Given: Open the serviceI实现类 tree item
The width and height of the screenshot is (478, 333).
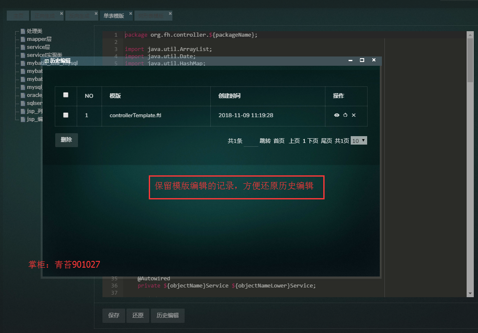Looking at the screenshot, I should [x=45, y=55].
